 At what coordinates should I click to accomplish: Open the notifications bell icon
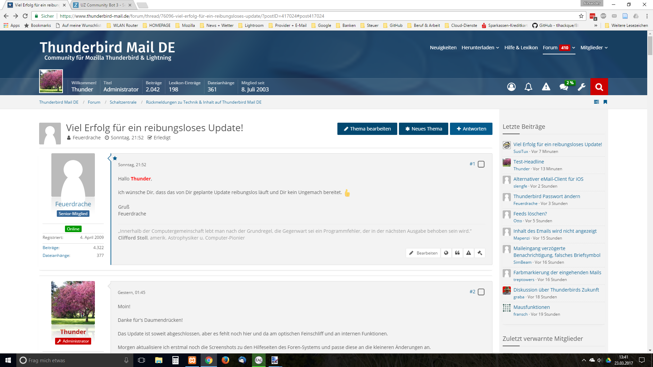pos(528,87)
